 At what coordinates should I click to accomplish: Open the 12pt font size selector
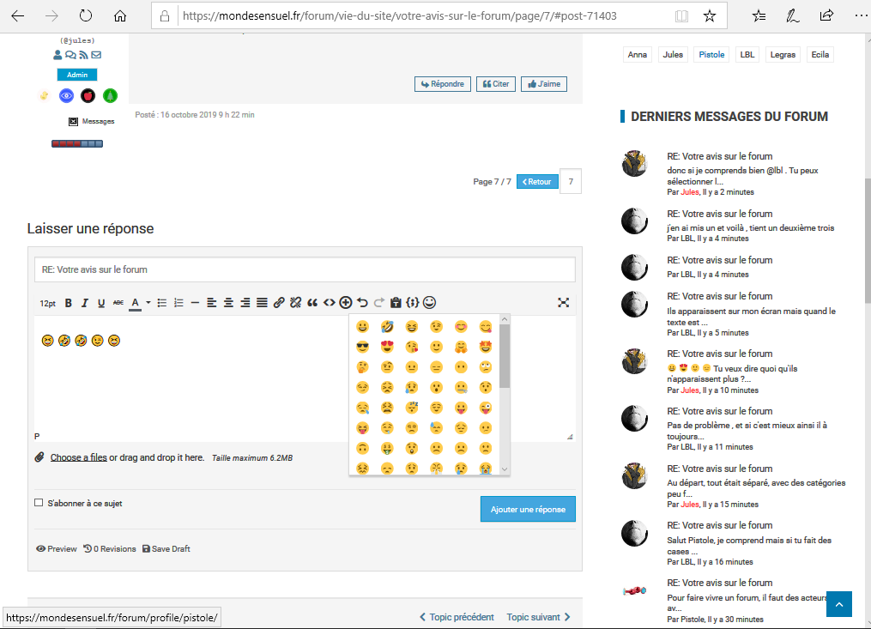pyautogui.click(x=48, y=303)
